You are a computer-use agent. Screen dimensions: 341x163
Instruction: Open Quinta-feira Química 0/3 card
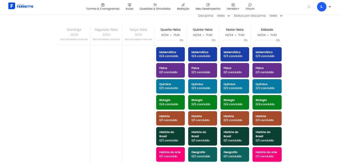click(x=203, y=86)
